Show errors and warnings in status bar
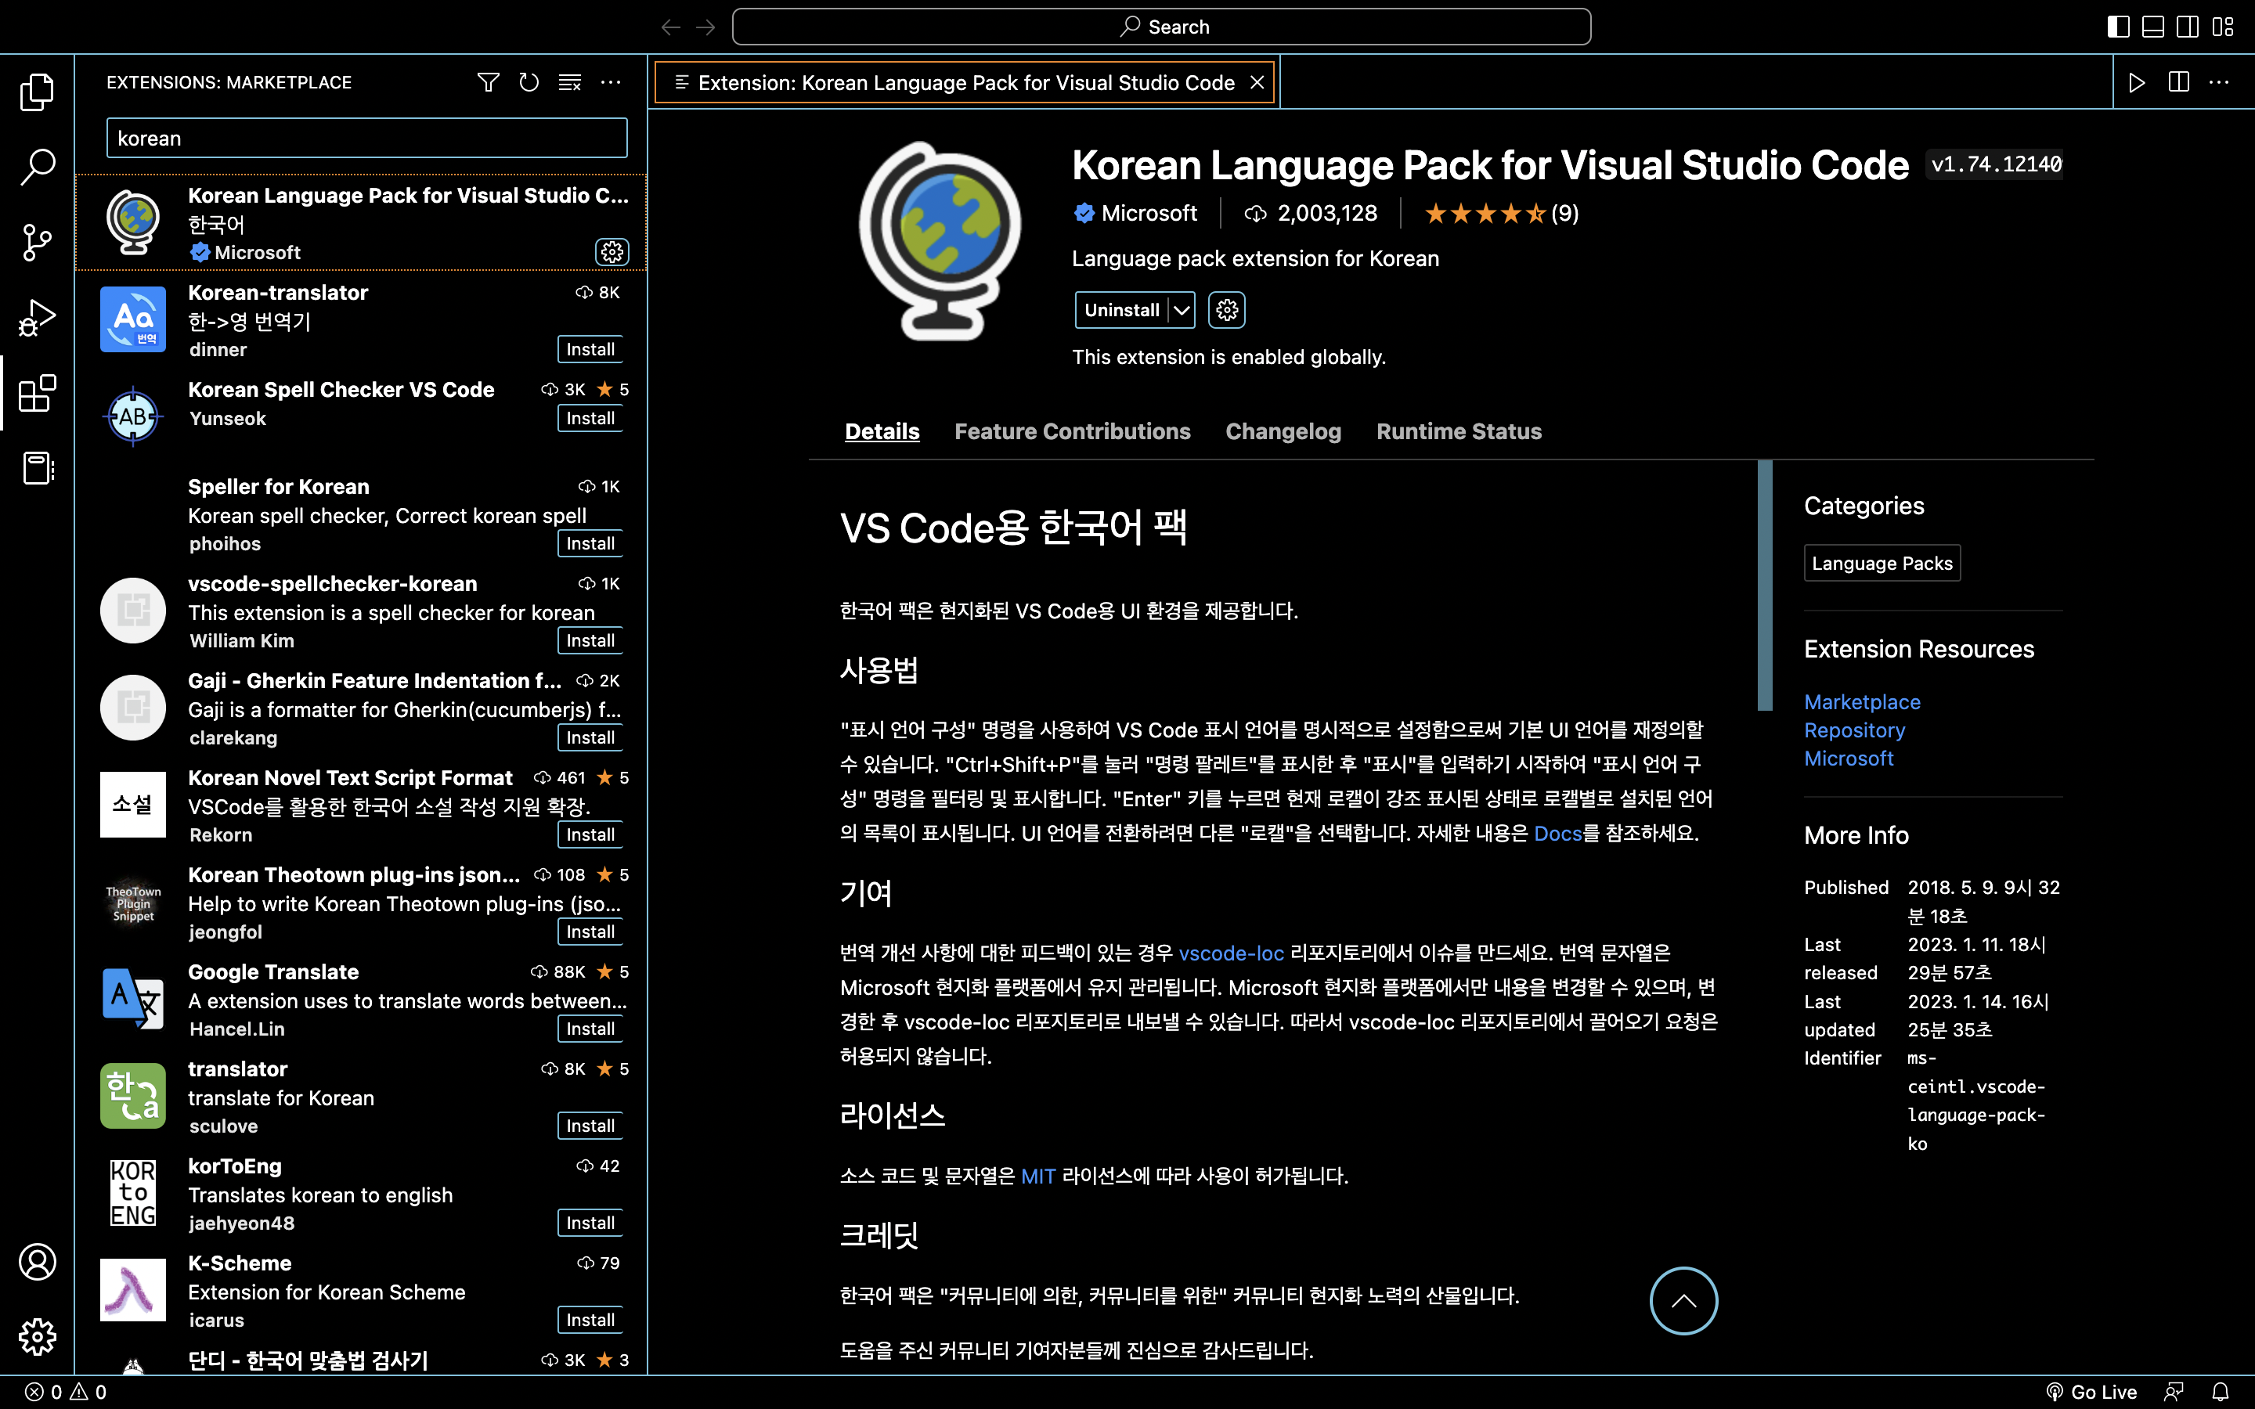The height and width of the screenshot is (1409, 2255). tap(65, 1391)
